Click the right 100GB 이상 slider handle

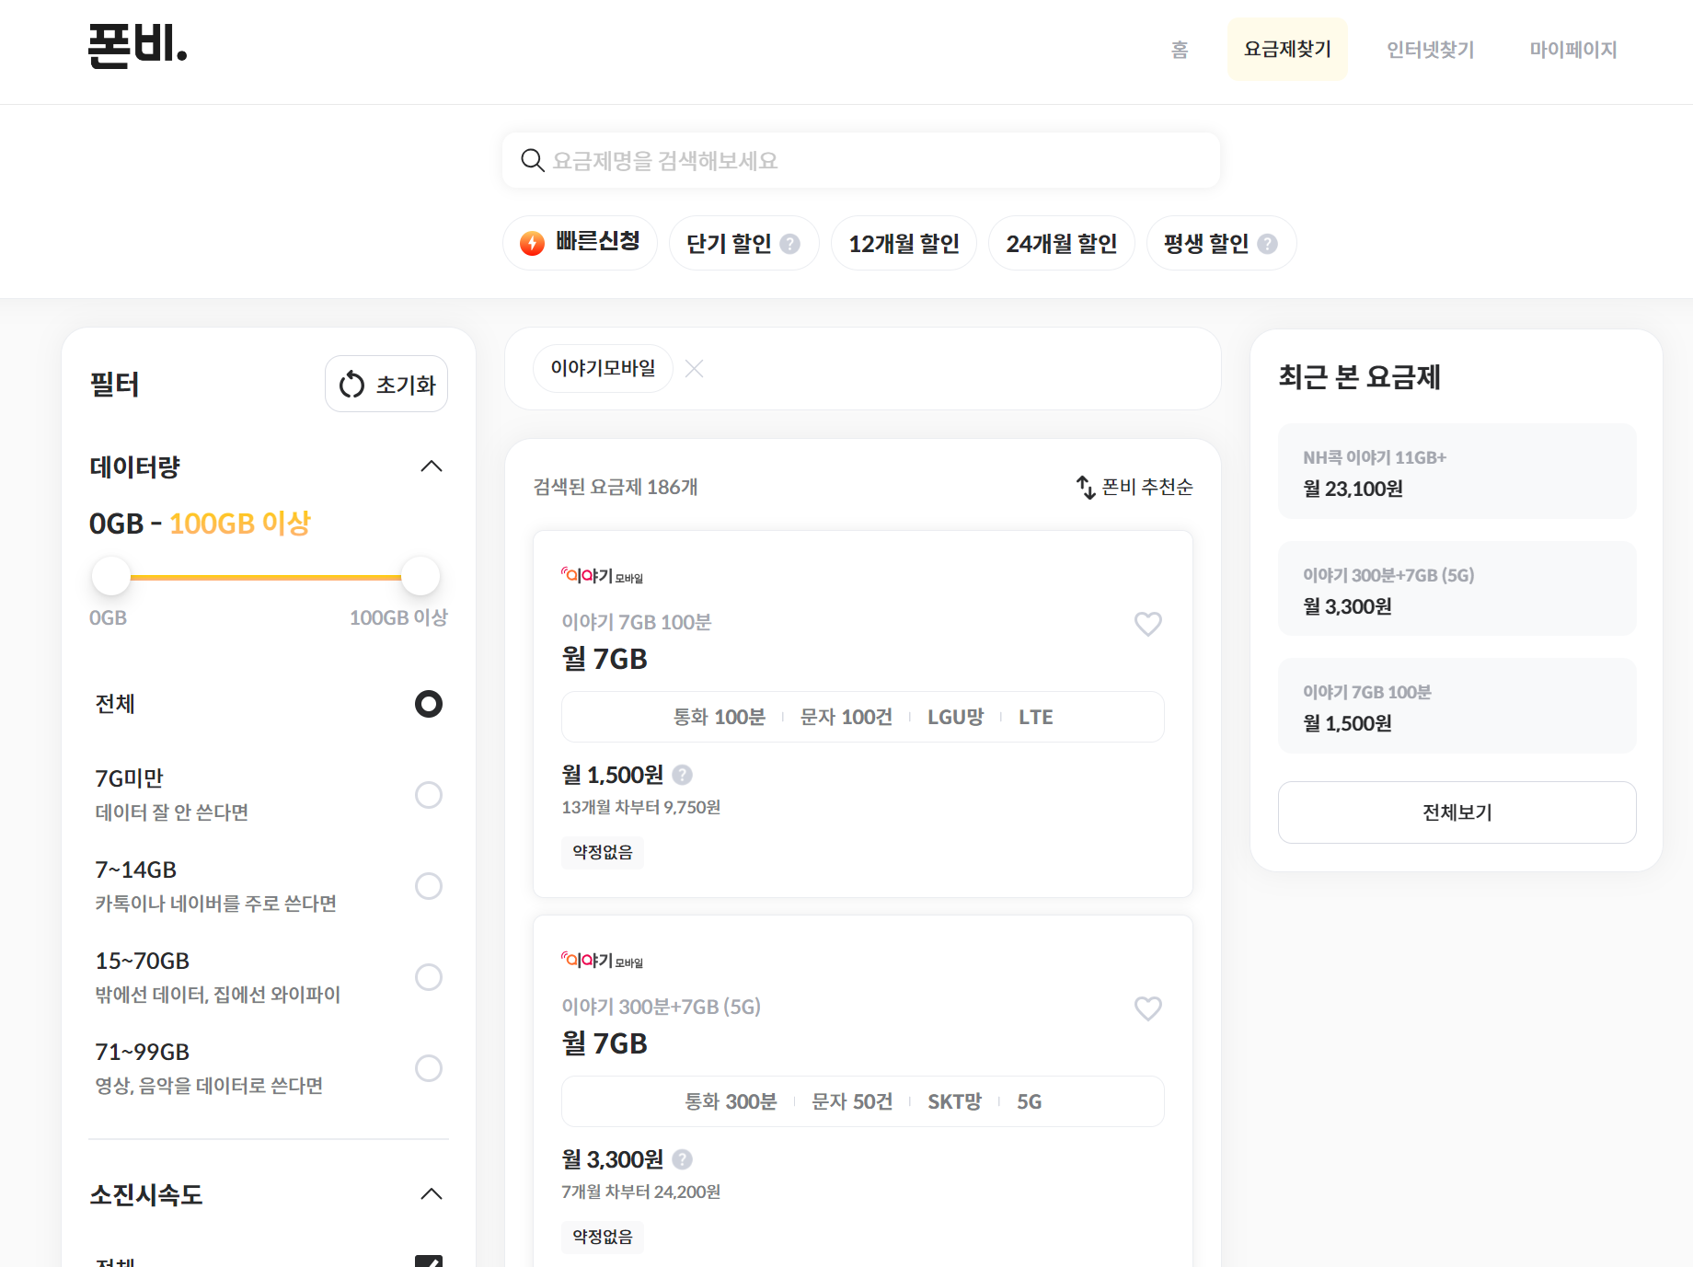pyautogui.click(x=420, y=577)
